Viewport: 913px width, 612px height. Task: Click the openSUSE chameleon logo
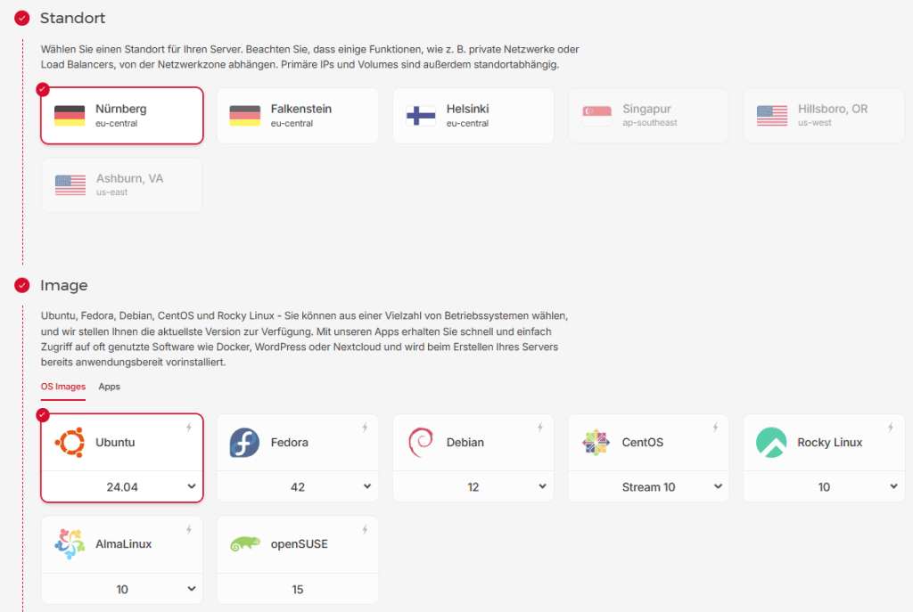(244, 544)
